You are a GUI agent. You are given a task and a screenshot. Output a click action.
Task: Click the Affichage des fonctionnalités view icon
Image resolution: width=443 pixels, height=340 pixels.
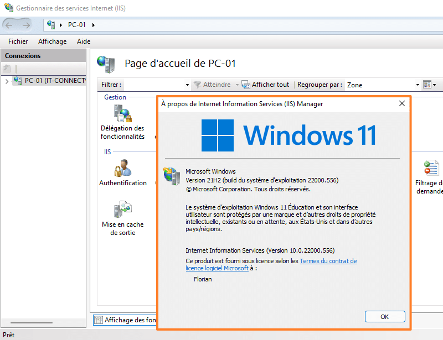click(x=98, y=320)
